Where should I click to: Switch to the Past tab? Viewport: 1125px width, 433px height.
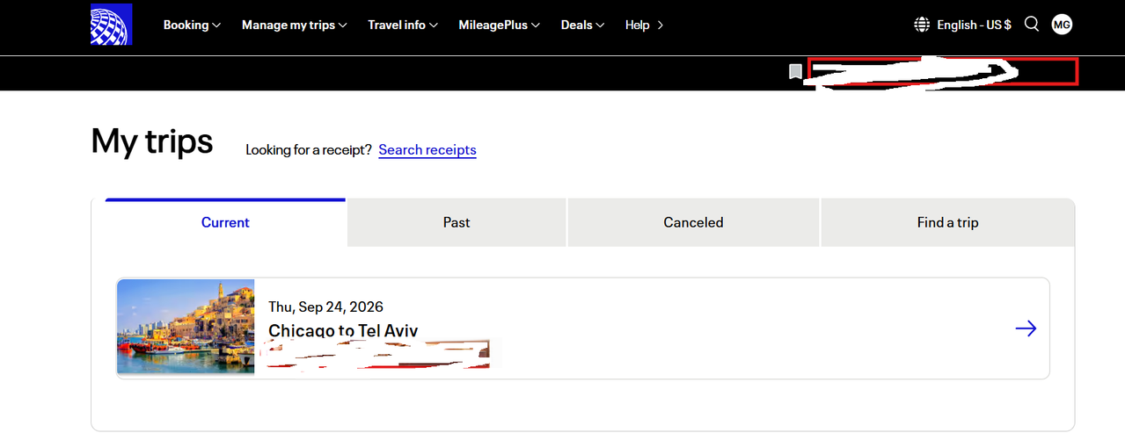tap(457, 223)
